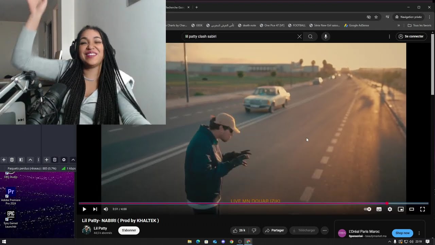
Task: Open Chrome media controls icon
Action: [387, 17]
